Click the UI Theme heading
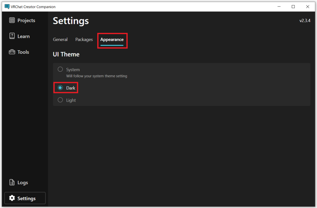The width and height of the screenshot is (317, 208). (x=66, y=54)
